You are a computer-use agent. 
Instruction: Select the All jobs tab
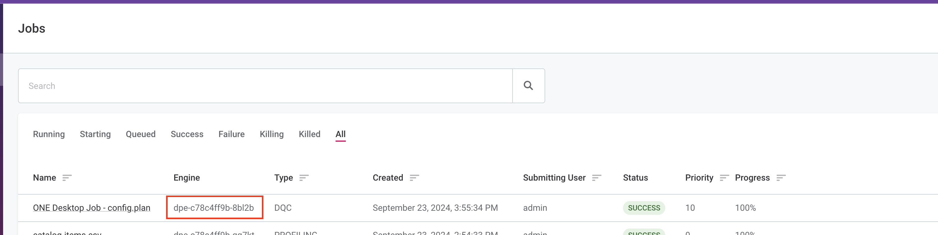pyautogui.click(x=340, y=134)
